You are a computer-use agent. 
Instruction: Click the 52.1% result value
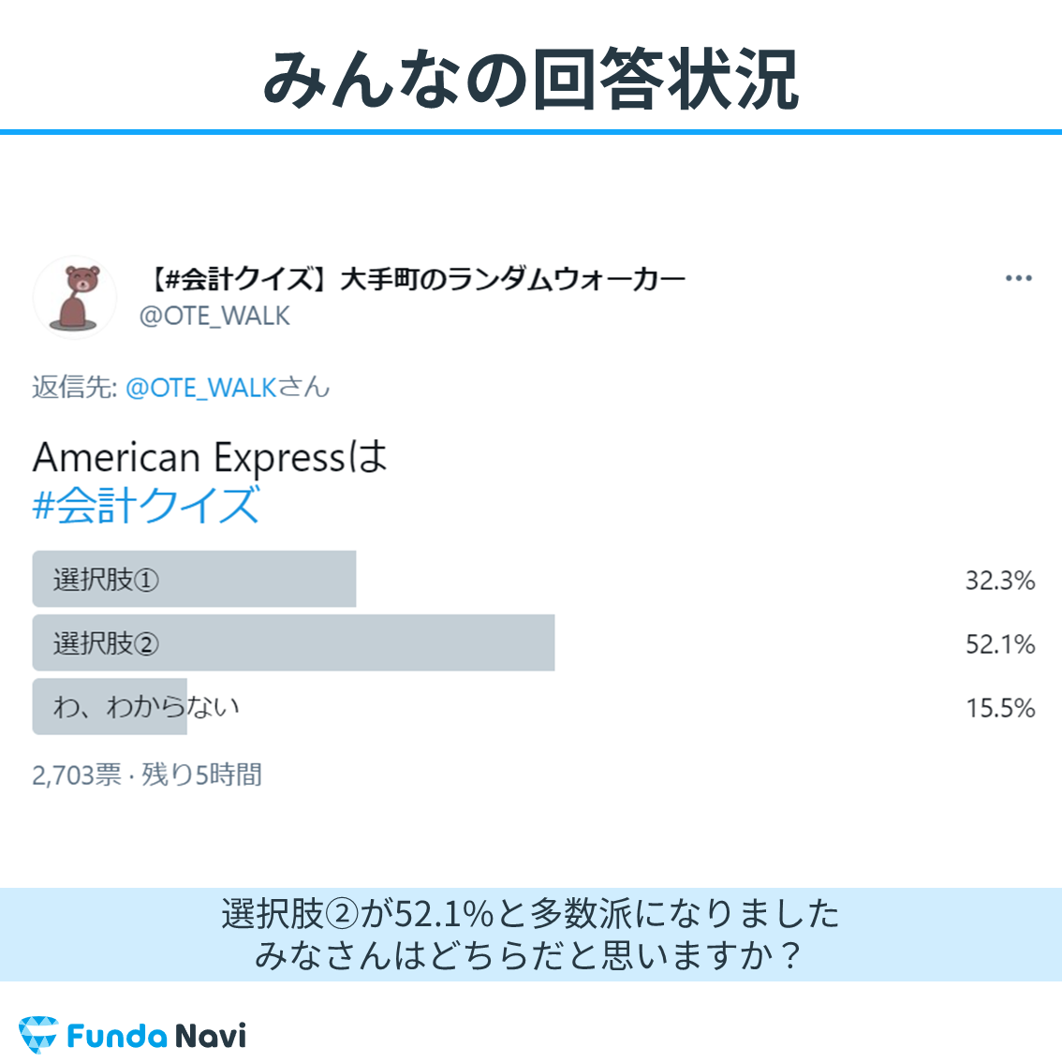[x=999, y=644]
